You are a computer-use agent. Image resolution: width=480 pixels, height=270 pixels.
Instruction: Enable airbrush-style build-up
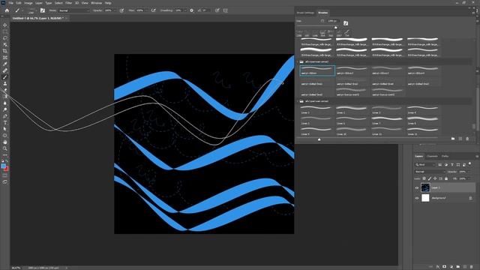pyautogui.click(x=154, y=10)
